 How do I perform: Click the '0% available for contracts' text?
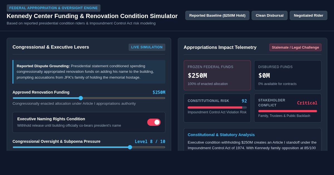pyautogui.click(x=277, y=84)
